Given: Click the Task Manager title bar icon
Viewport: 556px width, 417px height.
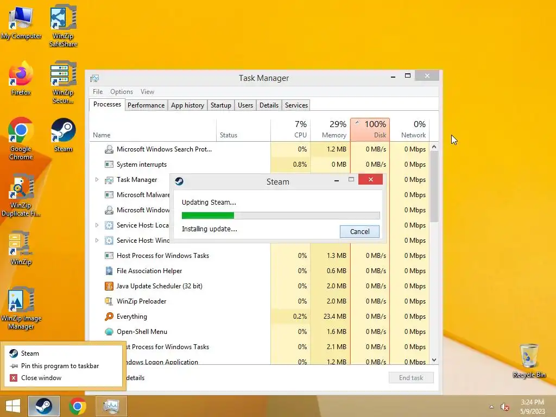Looking at the screenshot, I should coord(94,78).
